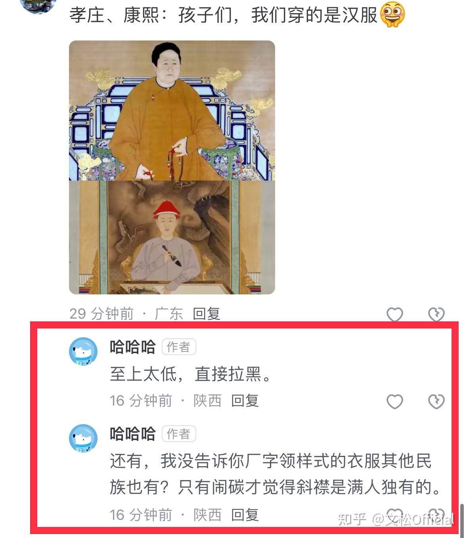
Task: Open avatar of 哈哈哈 on second reply
Action: click(x=83, y=438)
